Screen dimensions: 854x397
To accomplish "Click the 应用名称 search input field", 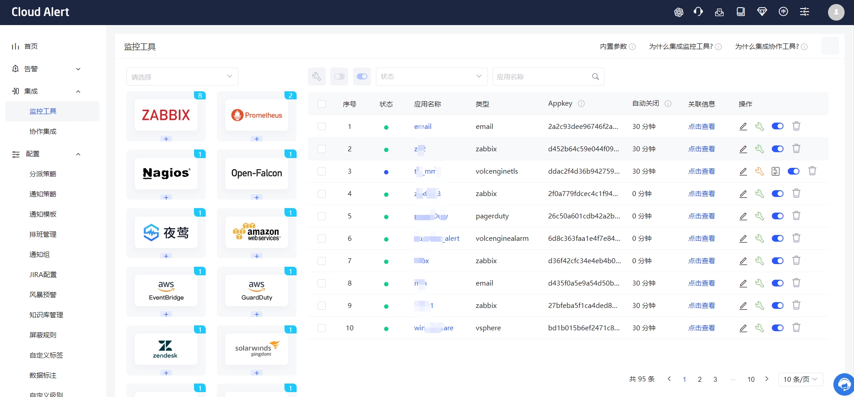I will pyautogui.click(x=548, y=77).
